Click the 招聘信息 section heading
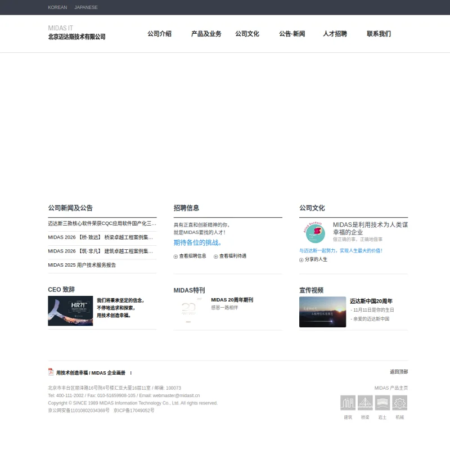The height and width of the screenshot is (450, 450). (x=186, y=208)
